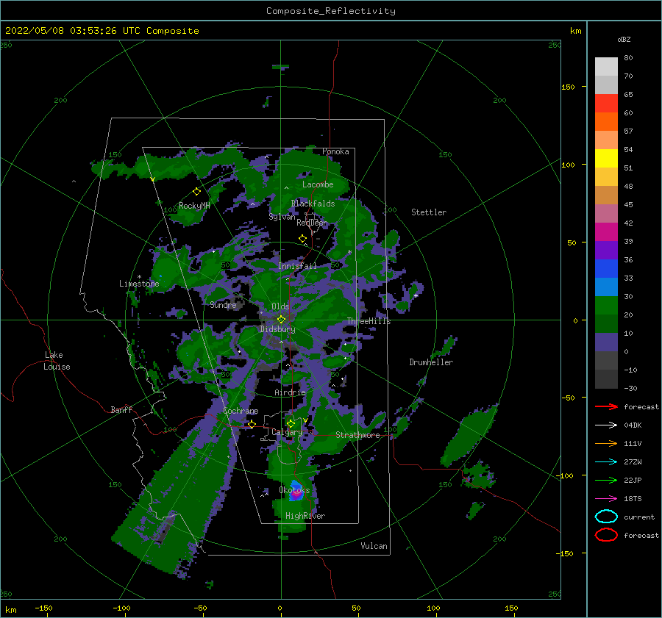
Task: Select the Sundre label
Action: [223, 305]
